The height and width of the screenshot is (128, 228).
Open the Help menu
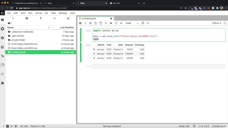click(x=72, y=13)
